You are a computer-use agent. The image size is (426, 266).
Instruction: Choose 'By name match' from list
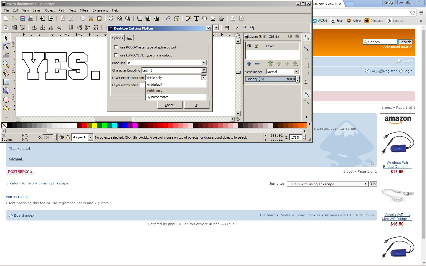click(158, 97)
